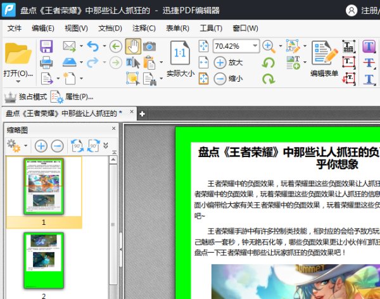Click the clipboard paste icon

[x=149, y=63]
